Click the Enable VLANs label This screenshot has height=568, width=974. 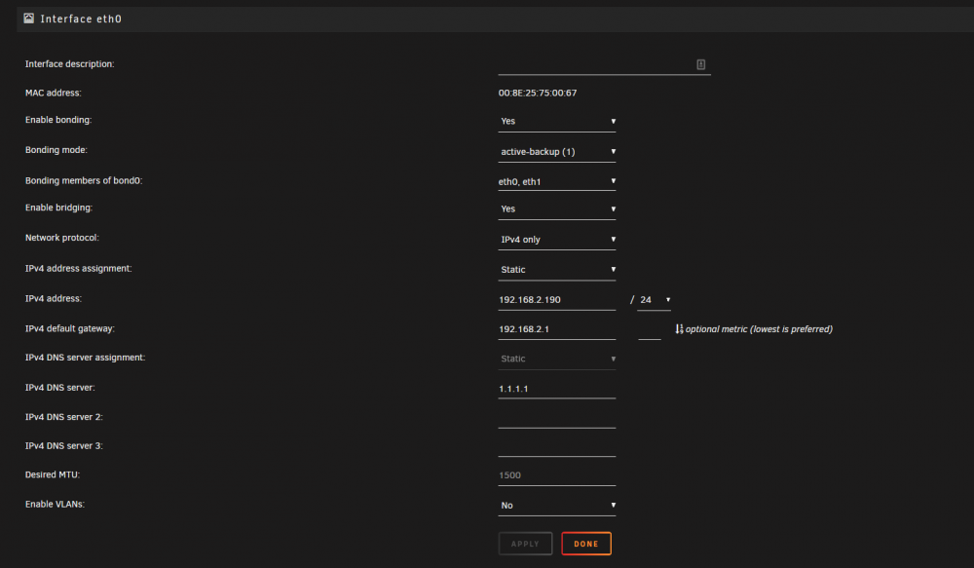55,505
